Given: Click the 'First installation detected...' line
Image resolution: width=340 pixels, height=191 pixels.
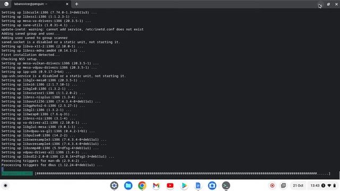Looking at the screenshot, I should (x=31, y=55).
